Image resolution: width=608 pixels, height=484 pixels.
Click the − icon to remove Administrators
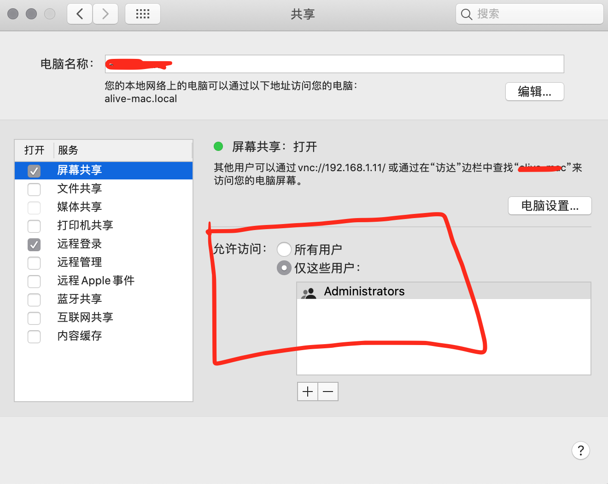pyautogui.click(x=327, y=391)
